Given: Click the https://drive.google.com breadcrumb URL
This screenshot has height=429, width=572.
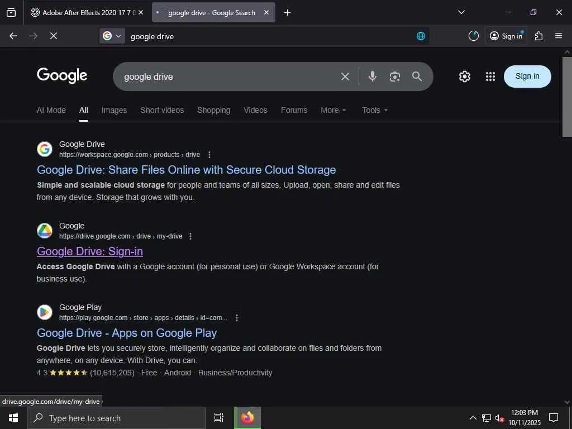Looking at the screenshot, I should 121,236.
